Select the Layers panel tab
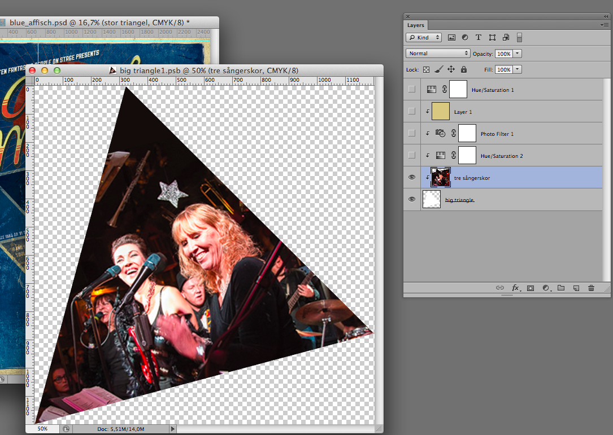Image resolution: width=613 pixels, height=435 pixels. [416, 25]
